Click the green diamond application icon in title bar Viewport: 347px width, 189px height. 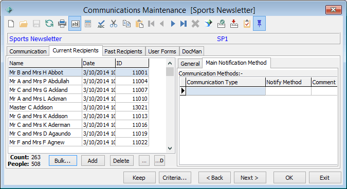[x=9, y=10]
